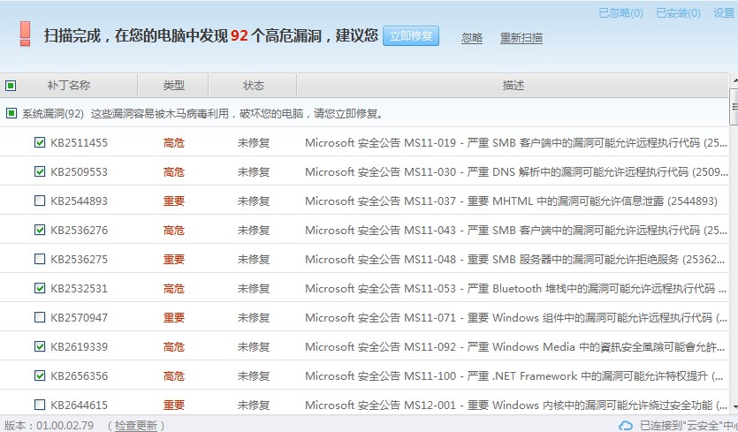The height and width of the screenshot is (432, 738).
Task: Uncheck the KB2619339 patch checkbox
Action: click(x=40, y=346)
